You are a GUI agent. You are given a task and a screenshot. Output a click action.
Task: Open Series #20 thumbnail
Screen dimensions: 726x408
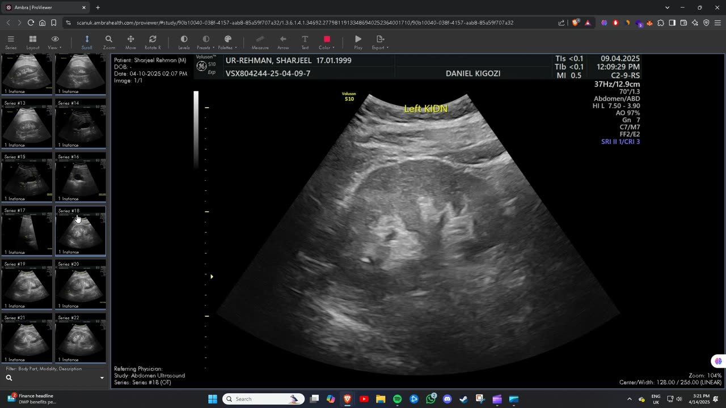tap(80, 285)
